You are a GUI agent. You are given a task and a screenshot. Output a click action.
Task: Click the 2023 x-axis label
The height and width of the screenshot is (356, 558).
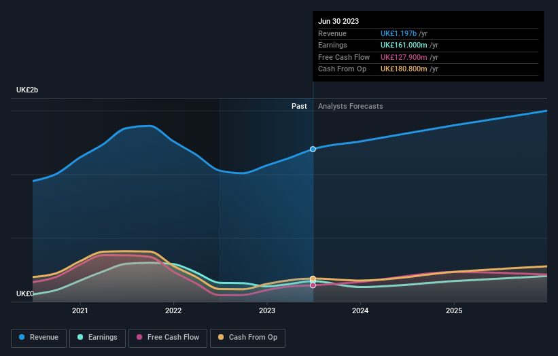coord(267,310)
